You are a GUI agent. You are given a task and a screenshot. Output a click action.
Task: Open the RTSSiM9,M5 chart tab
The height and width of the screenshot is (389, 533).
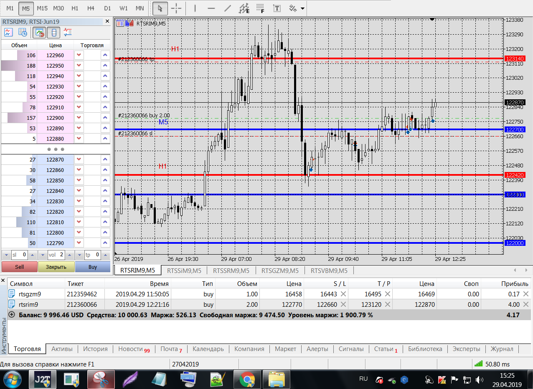(184, 270)
